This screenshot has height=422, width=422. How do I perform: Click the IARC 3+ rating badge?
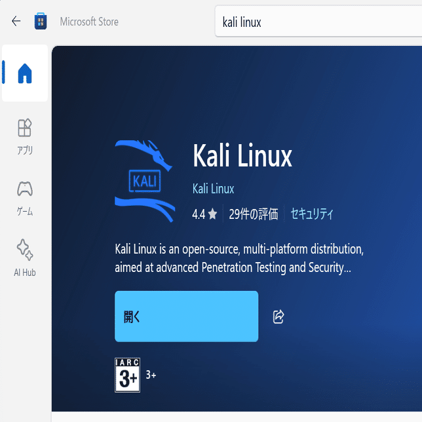pyautogui.click(x=127, y=375)
